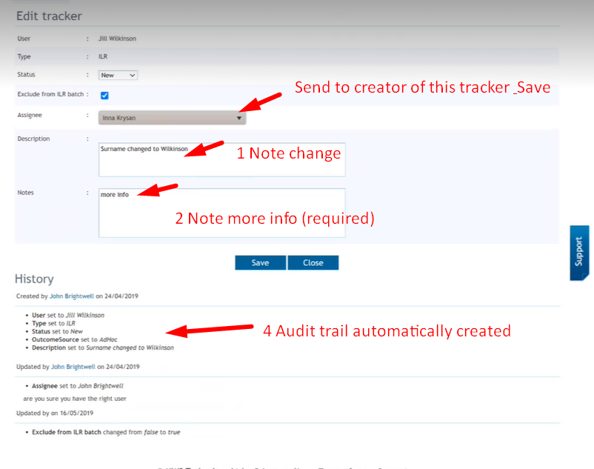Click the History heading
Image resolution: width=594 pixels, height=469 pixels.
34,279
